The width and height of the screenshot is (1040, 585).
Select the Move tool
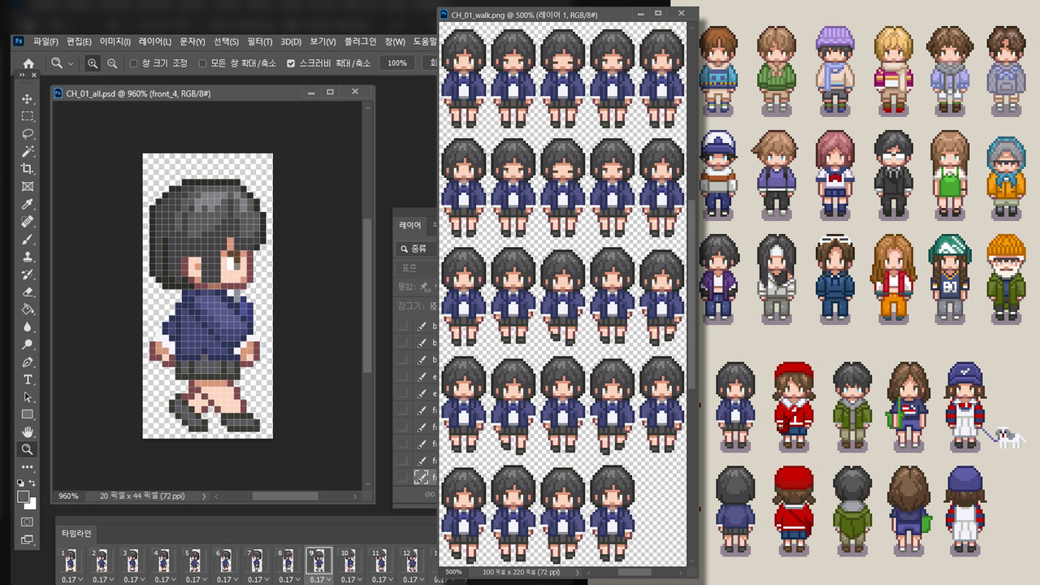(28, 98)
